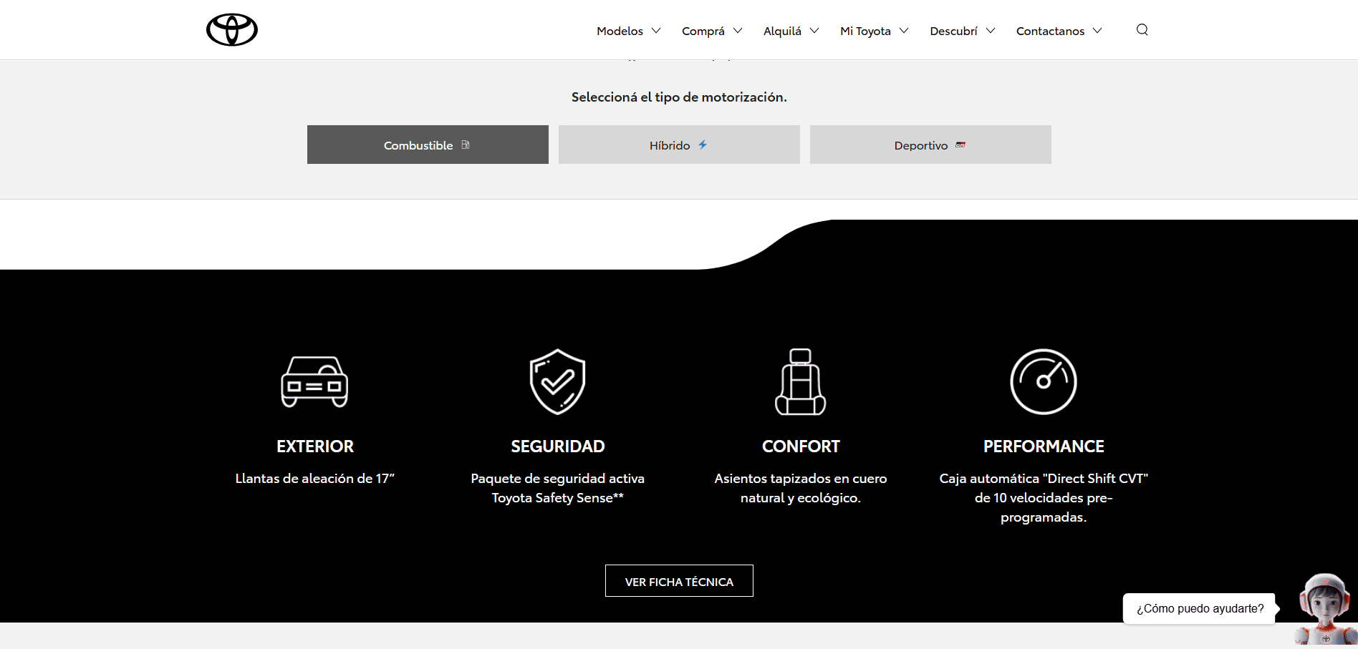Open the Descubrí menu item
1358x649 pixels.
pyautogui.click(x=953, y=31)
